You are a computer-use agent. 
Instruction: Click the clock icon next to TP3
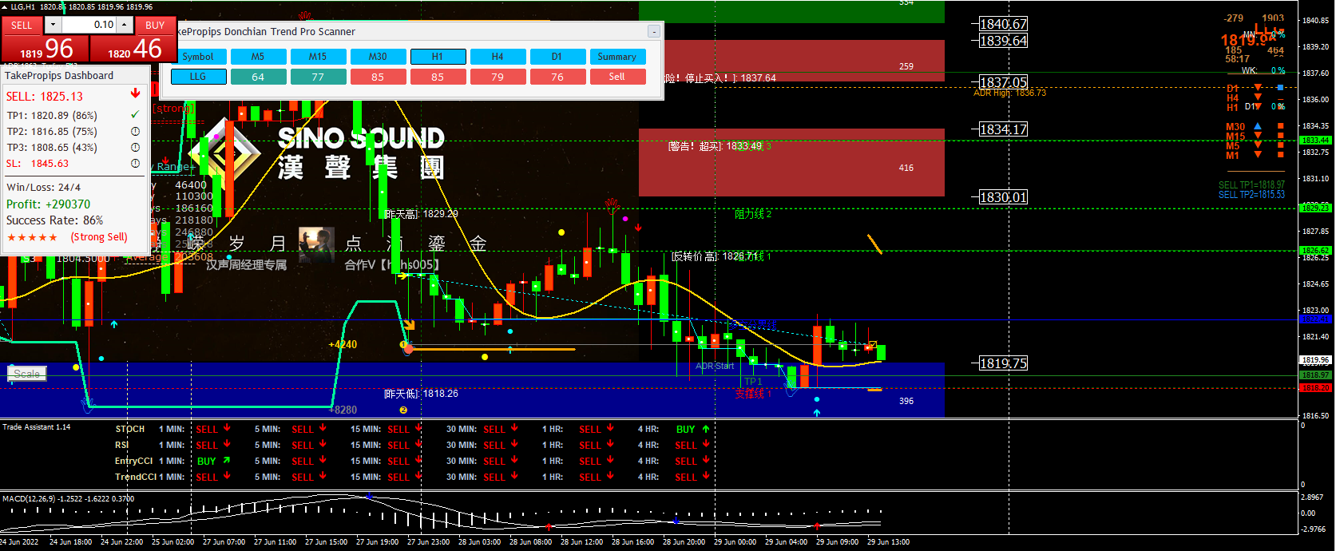(x=135, y=147)
